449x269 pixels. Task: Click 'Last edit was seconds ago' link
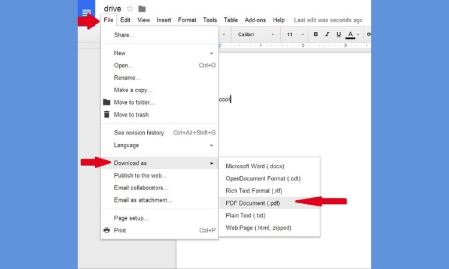pyautogui.click(x=328, y=20)
